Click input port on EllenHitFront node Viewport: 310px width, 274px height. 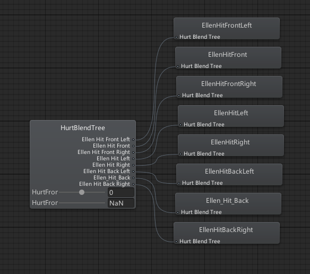pyautogui.click(x=178, y=66)
